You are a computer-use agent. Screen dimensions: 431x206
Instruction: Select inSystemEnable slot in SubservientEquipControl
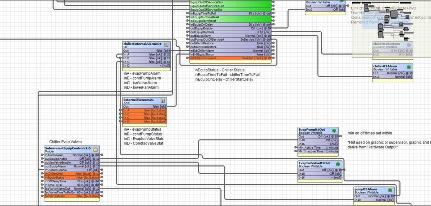pos(72,170)
